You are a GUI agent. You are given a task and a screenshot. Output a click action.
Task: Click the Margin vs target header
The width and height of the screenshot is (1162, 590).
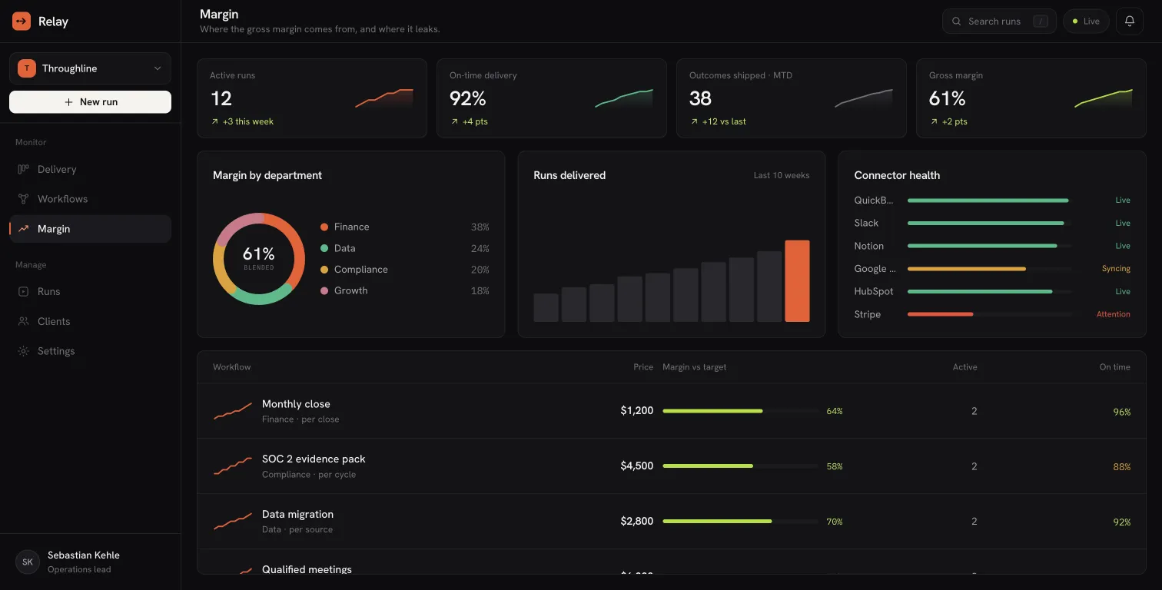pyautogui.click(x=695, y=367)
